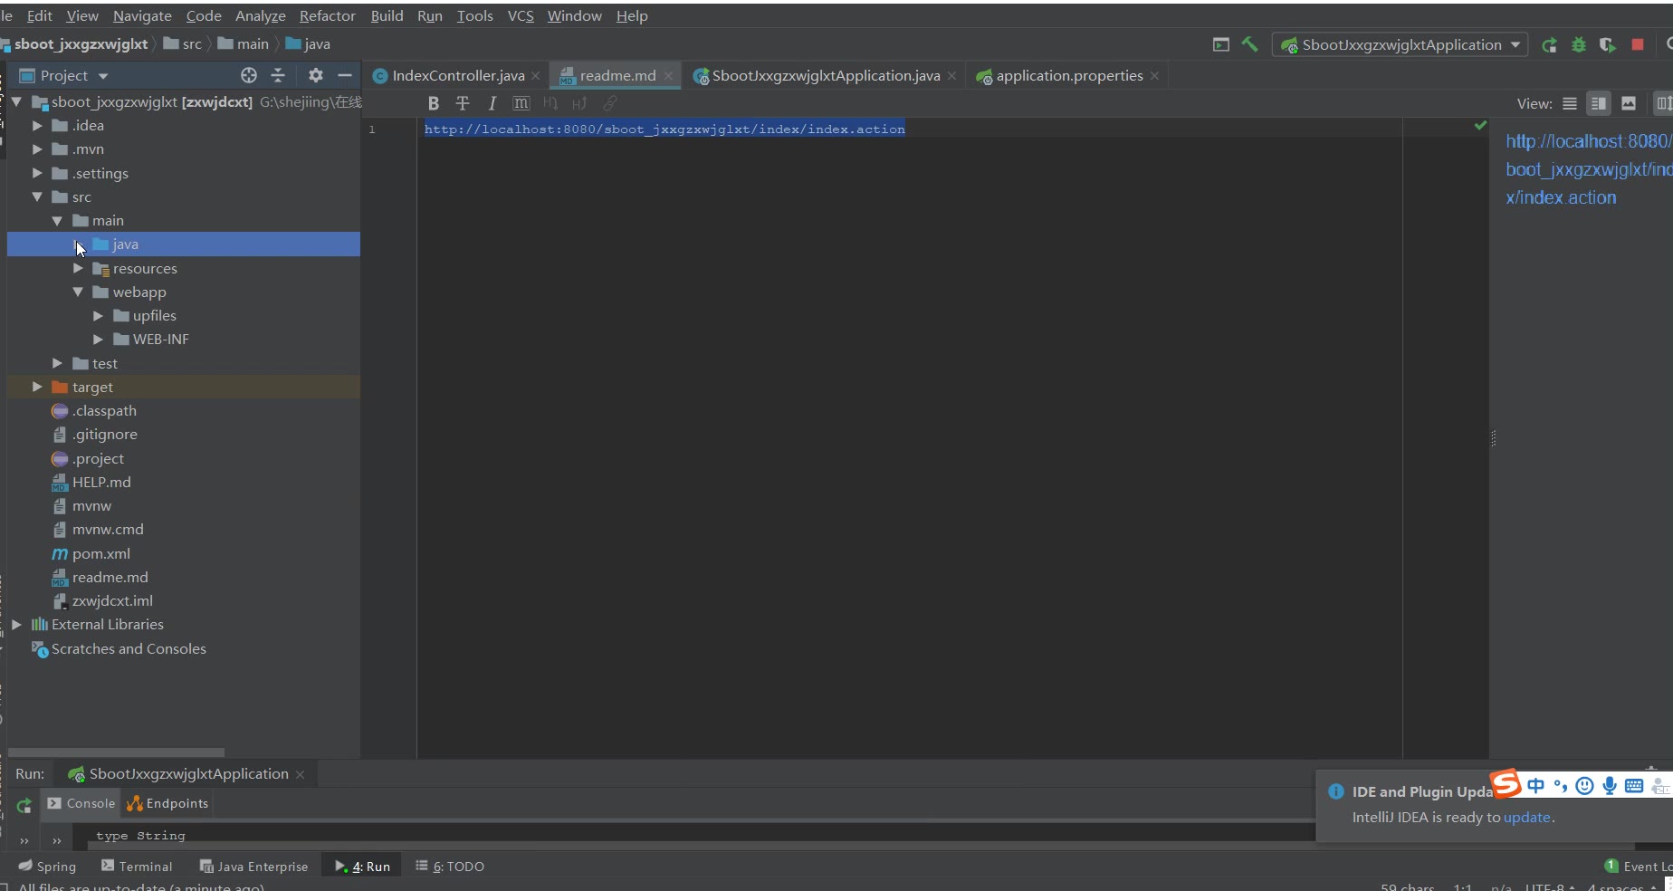Image resolution: width=1673 pixels, height=891 pixels.
Task: Apply bold formatting in the markdown toolbar
Action: (x=434, y=103)
